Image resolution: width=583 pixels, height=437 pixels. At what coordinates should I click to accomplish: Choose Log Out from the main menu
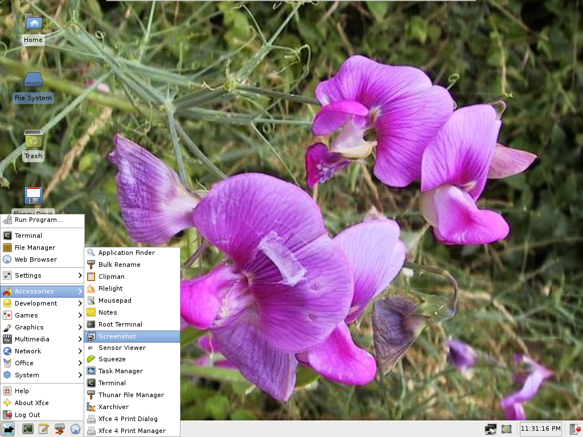[x=42, y=415]
